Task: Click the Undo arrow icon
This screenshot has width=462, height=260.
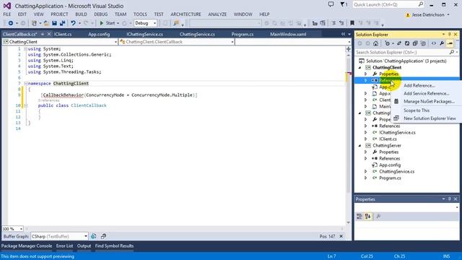Action: tap(73, 23)
